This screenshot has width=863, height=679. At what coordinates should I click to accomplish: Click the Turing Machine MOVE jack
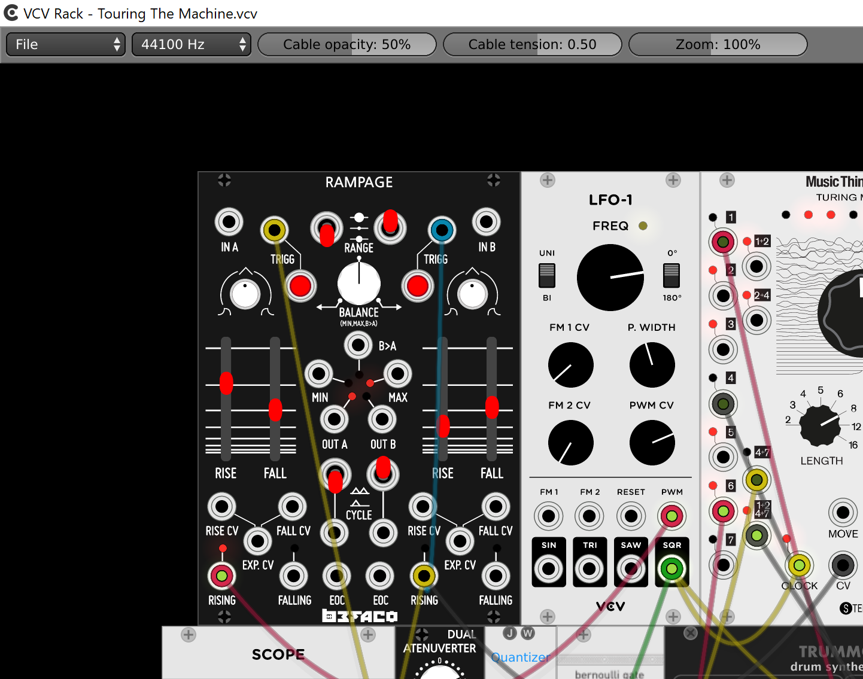(x=843, y=512)
